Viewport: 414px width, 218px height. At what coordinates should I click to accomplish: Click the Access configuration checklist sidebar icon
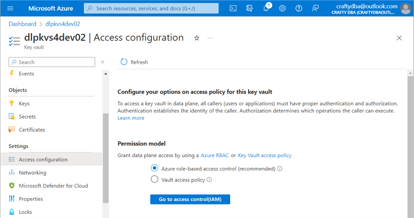pyautogui.click(x=11, y=160)
